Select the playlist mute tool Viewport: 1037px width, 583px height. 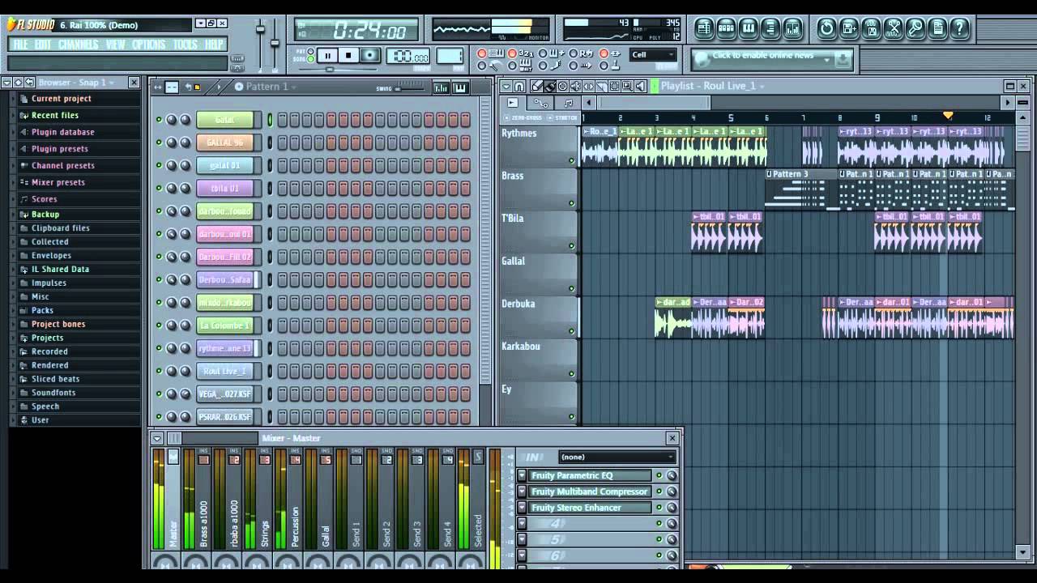pos(575,86)
